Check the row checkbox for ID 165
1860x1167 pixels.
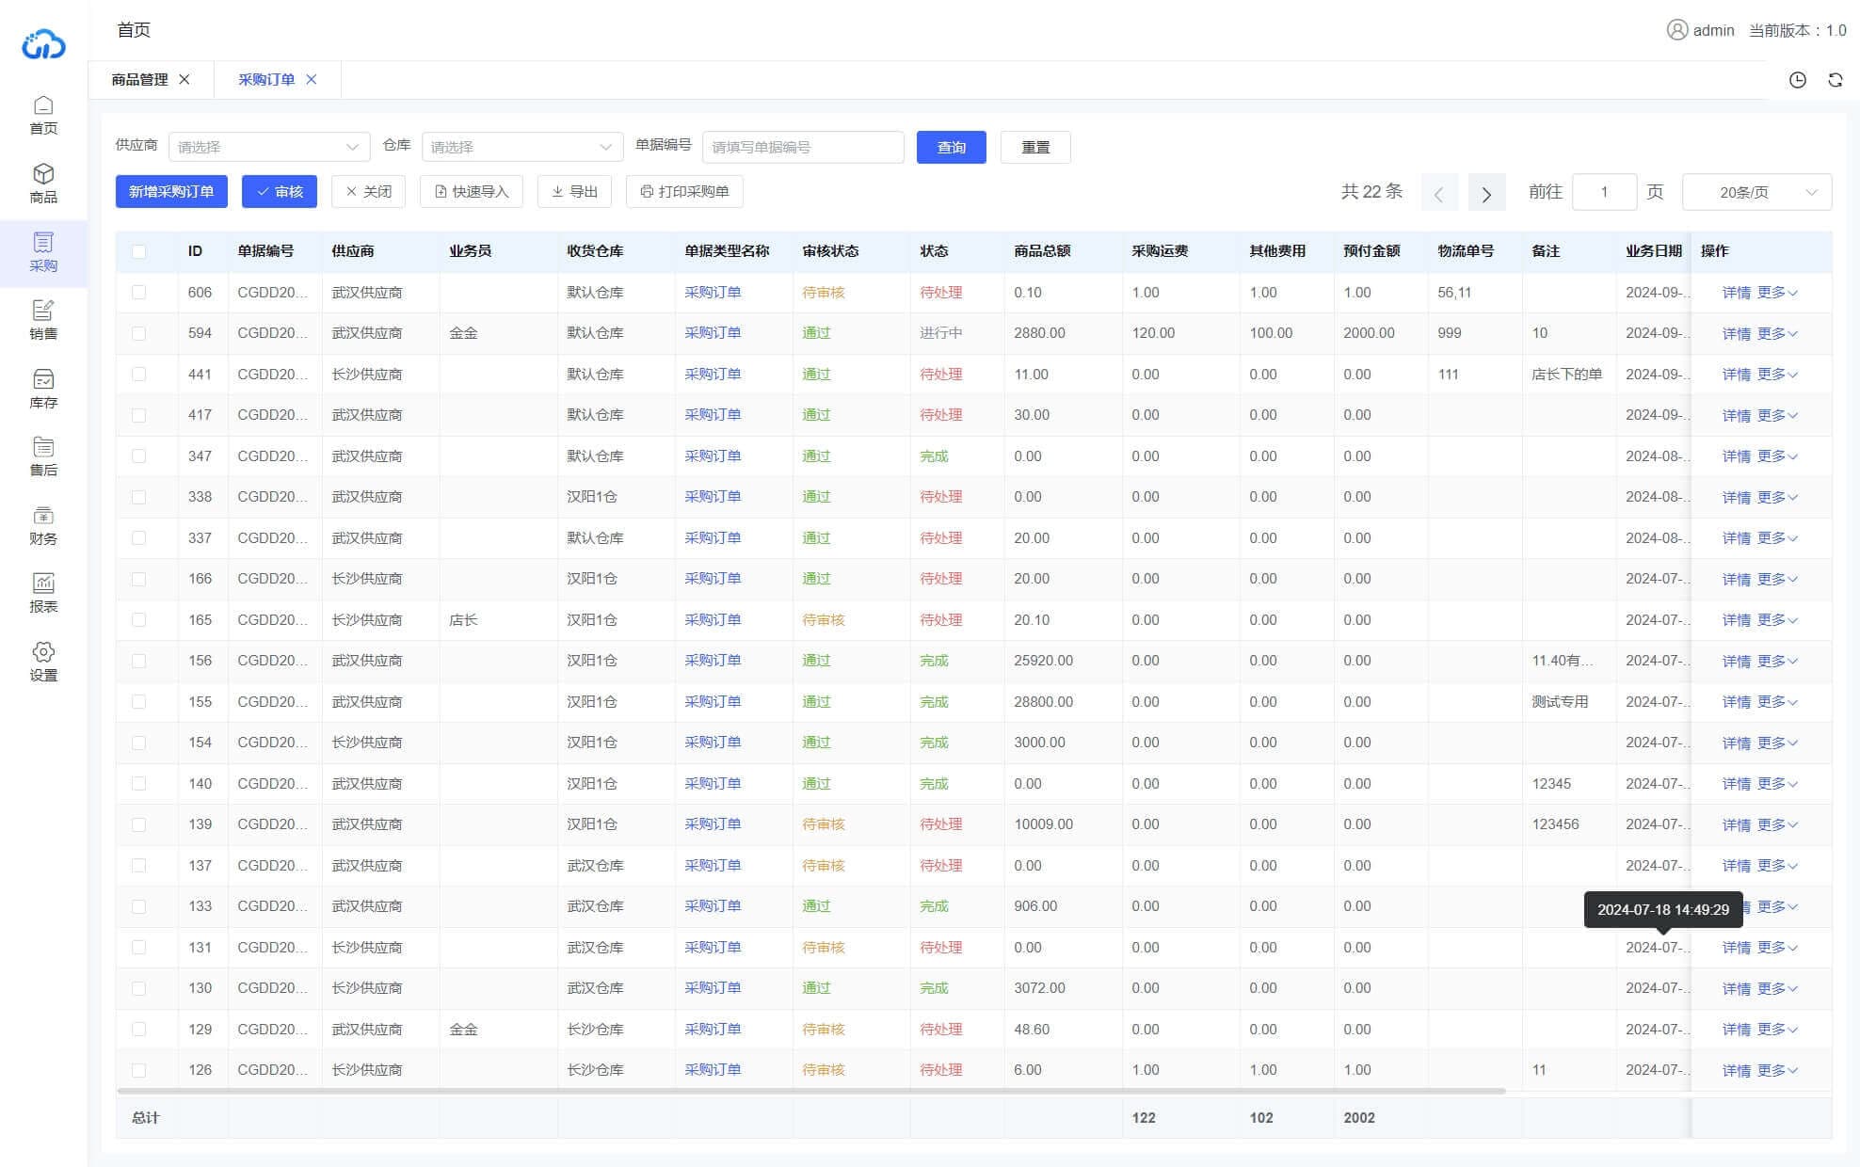click(139, 620)
